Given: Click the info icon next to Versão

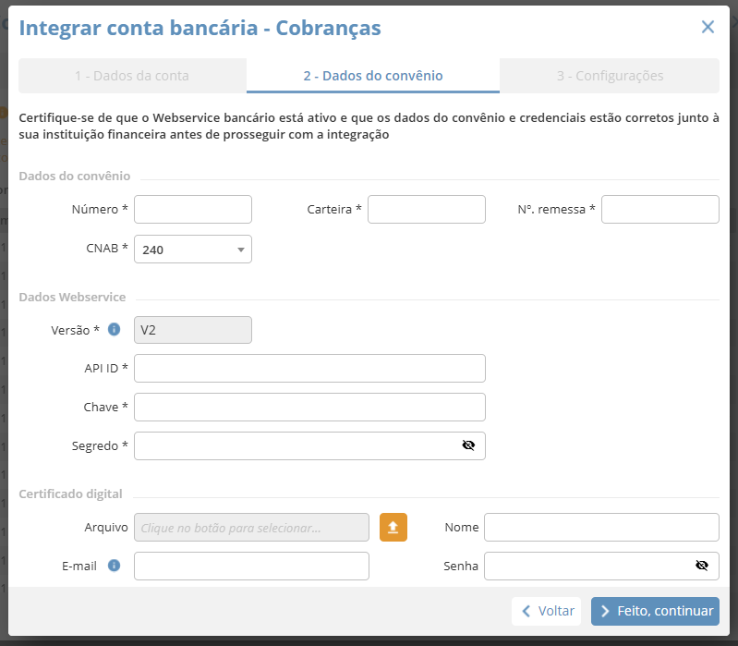Looking at the screenshot, I should pos(115,329).
